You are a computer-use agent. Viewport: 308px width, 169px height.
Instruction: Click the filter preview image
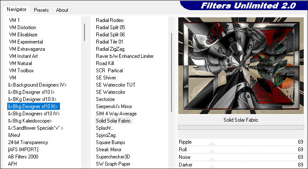[241, 65]
